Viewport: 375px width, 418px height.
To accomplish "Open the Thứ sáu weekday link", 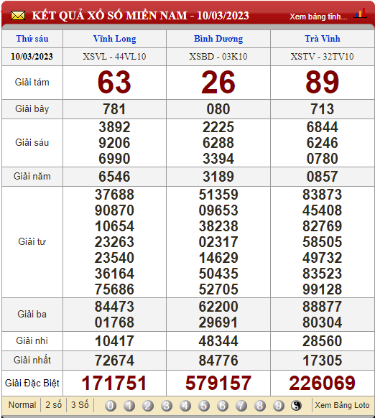I will [x=32, y=39].
